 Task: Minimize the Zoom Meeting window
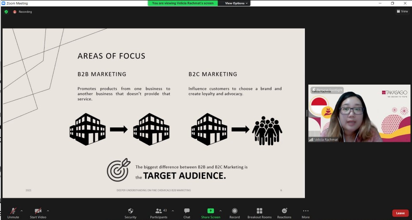pos(380,3)
